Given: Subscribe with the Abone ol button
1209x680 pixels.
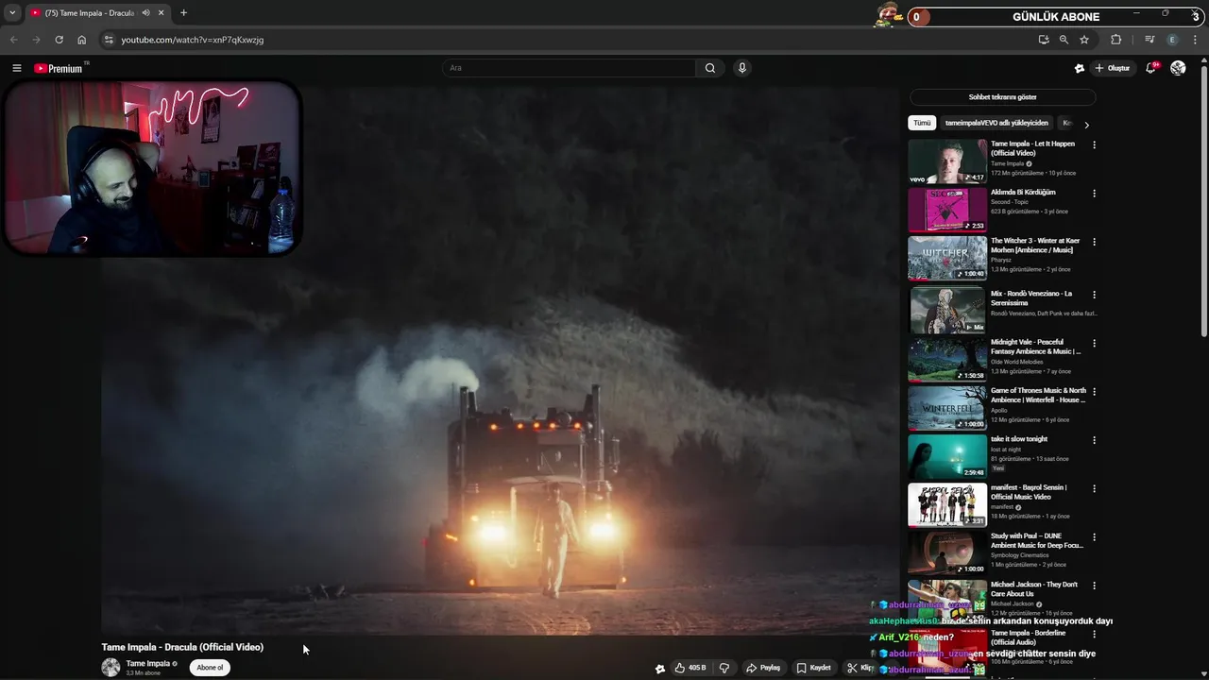Looking at the screenshot, I should (210, 668).
